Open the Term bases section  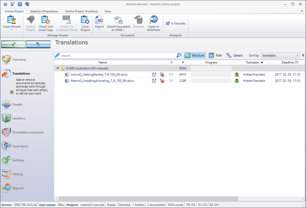click(x=20, y=146)
